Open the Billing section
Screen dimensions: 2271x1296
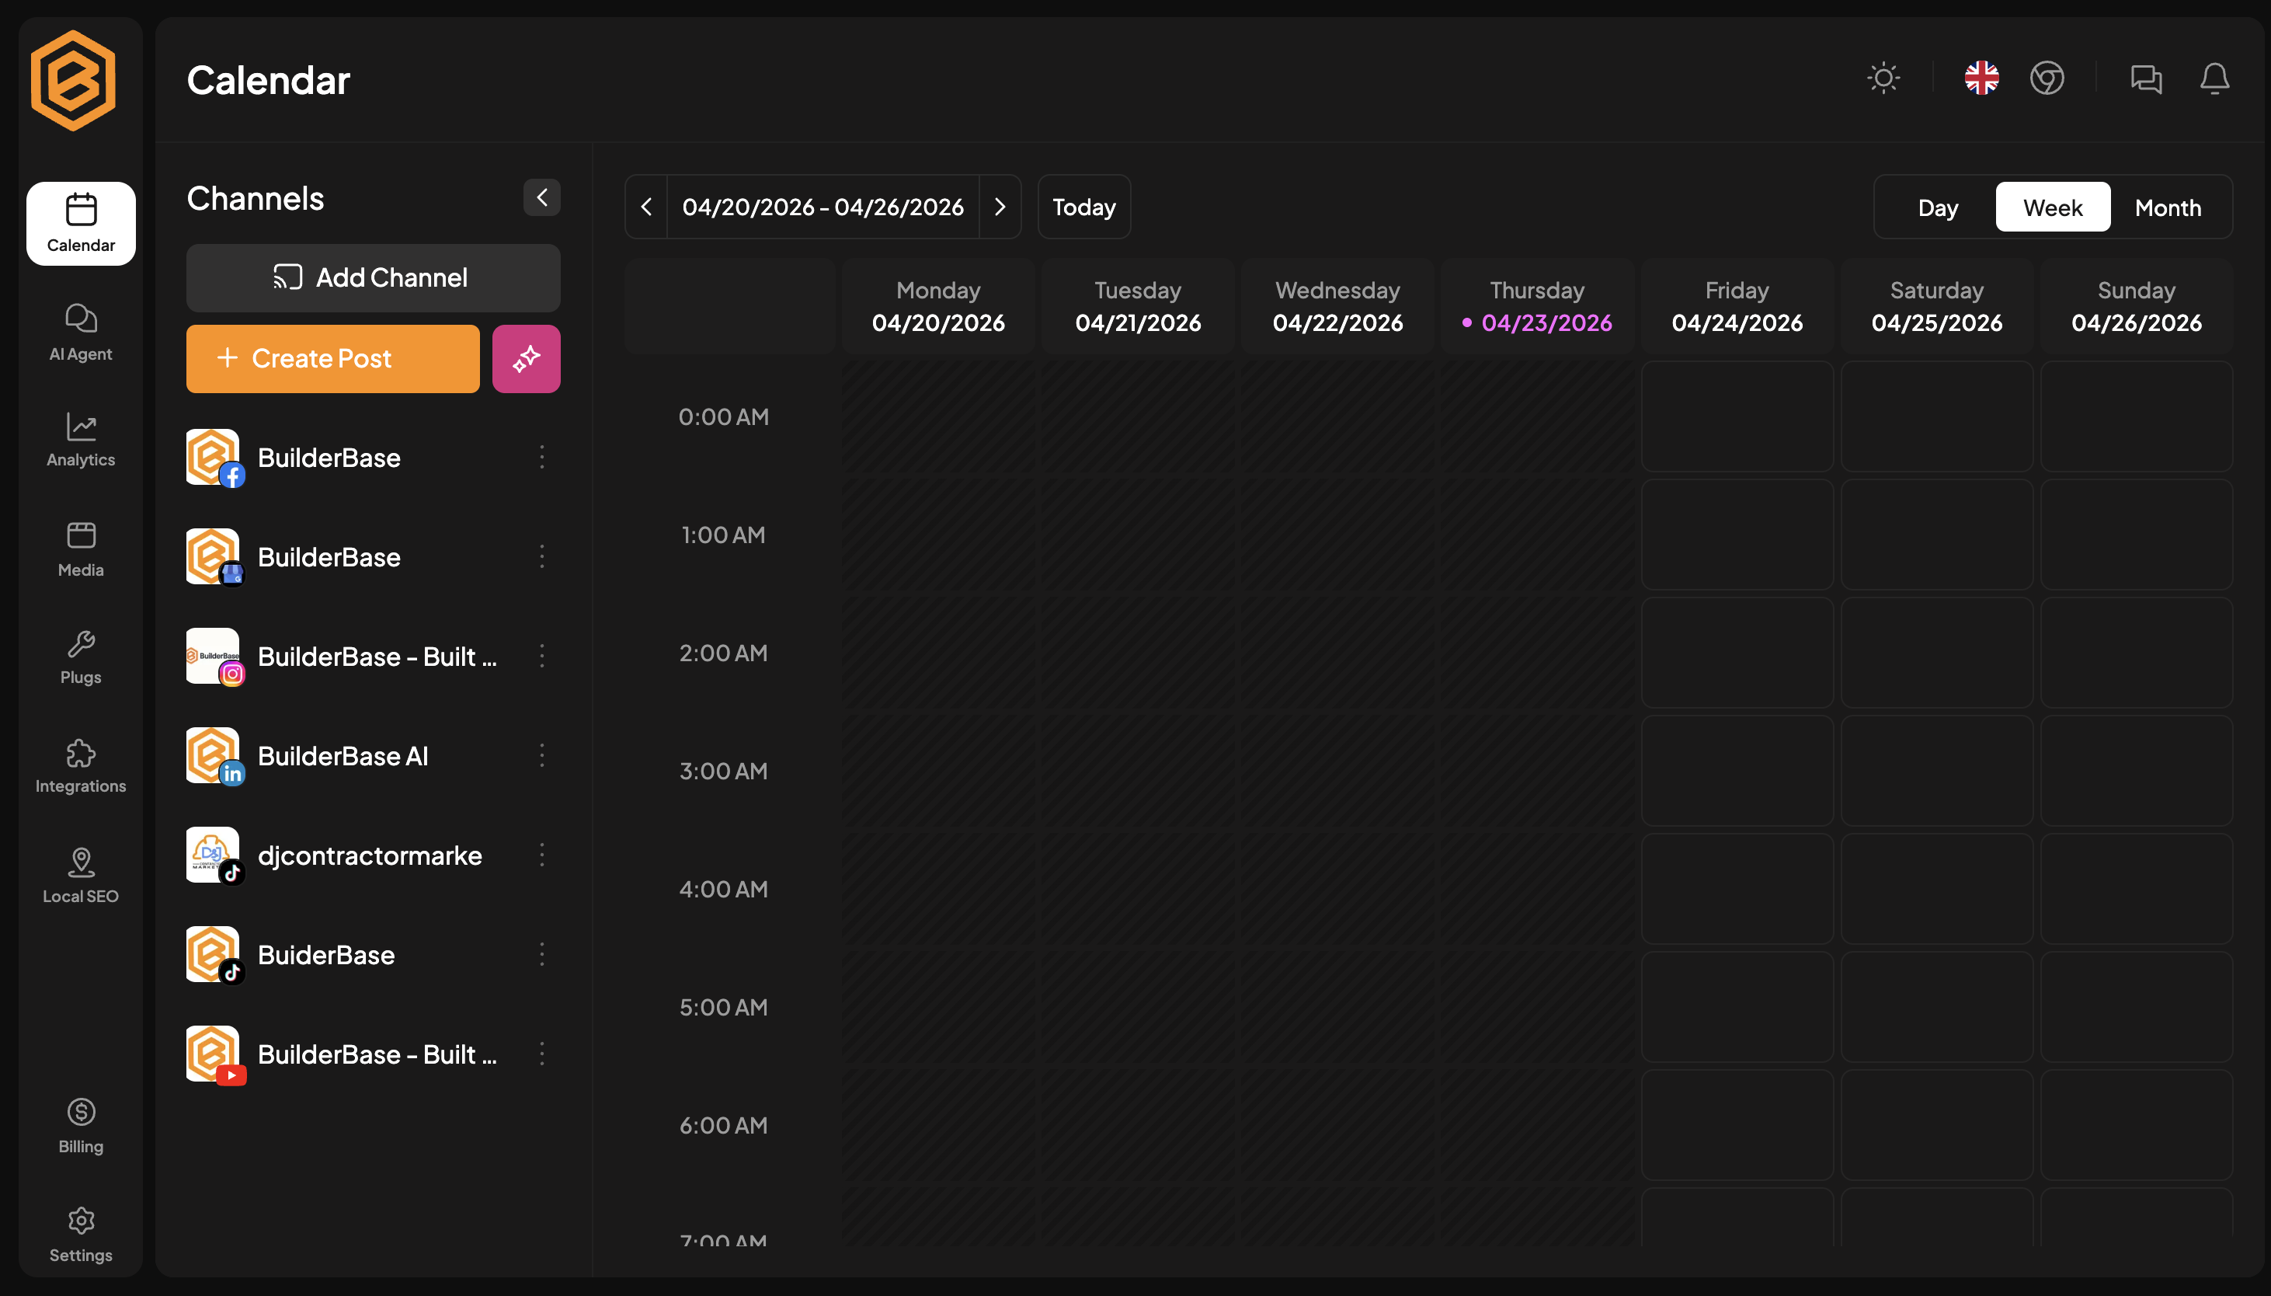click(x=81, y=1126)
